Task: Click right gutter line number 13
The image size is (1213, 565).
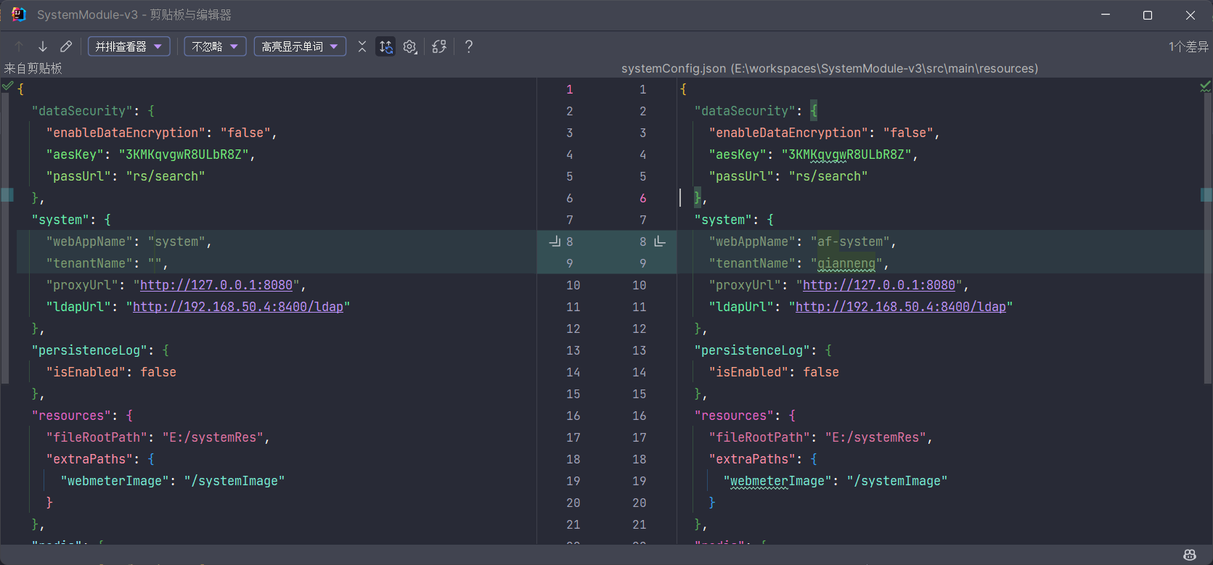Action: pyautogui.click(x=639, y=350)
